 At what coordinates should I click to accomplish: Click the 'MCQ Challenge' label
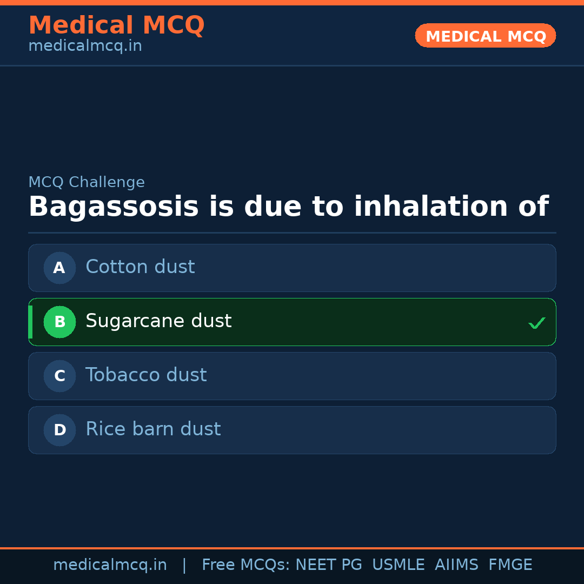(87, 182)
